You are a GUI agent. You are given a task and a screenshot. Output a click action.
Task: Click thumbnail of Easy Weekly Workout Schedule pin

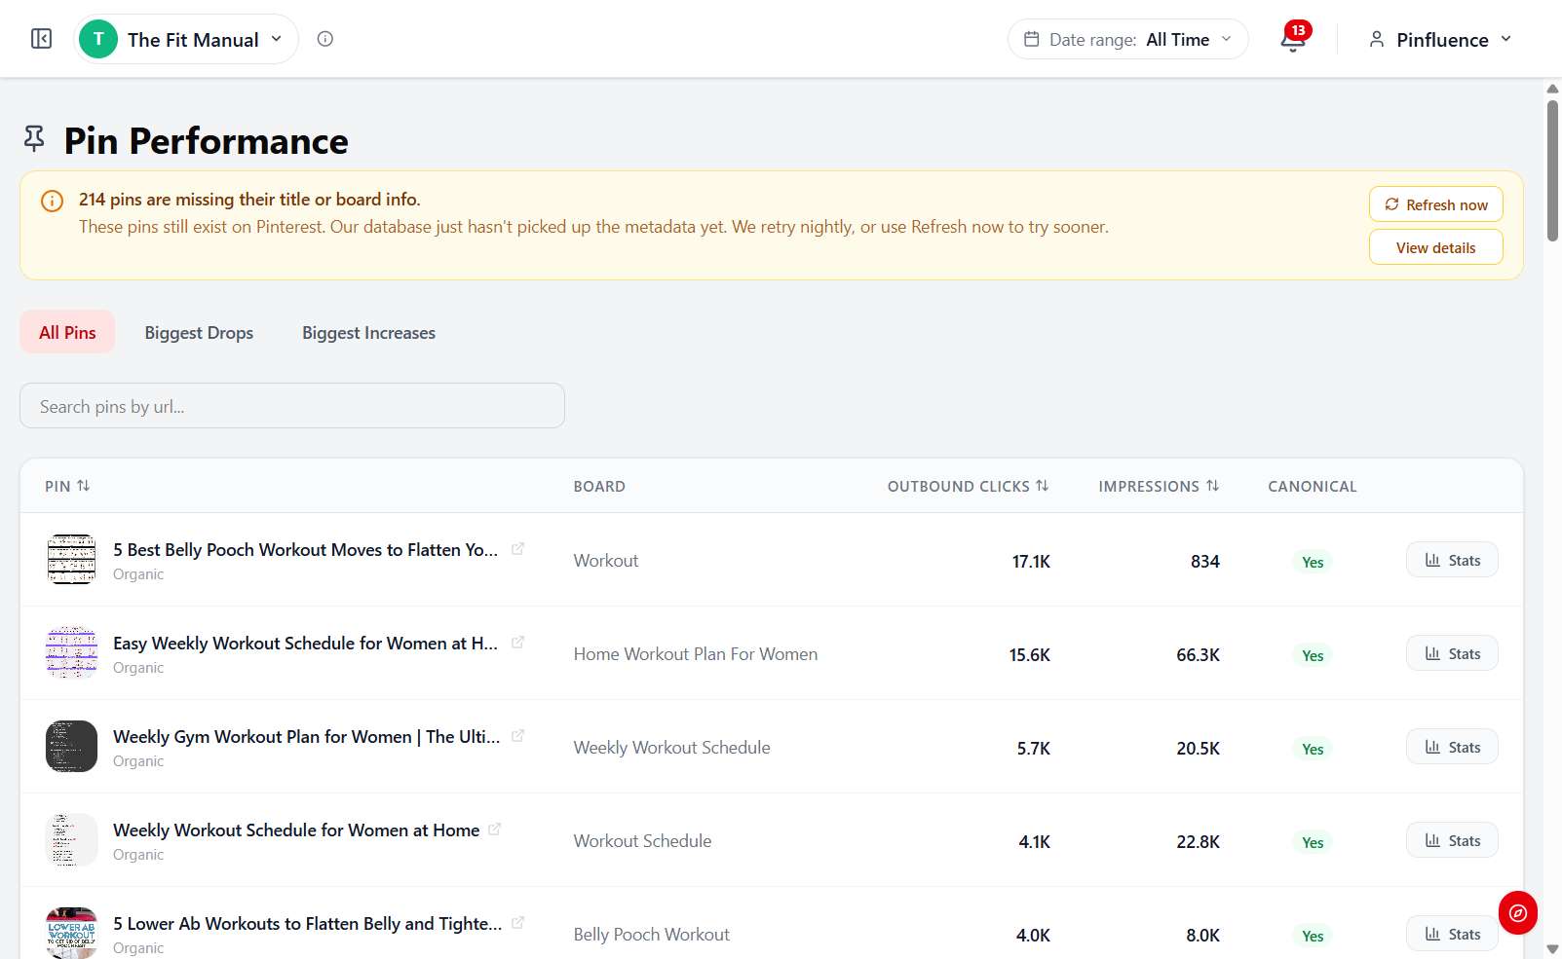tap(71, 653)
